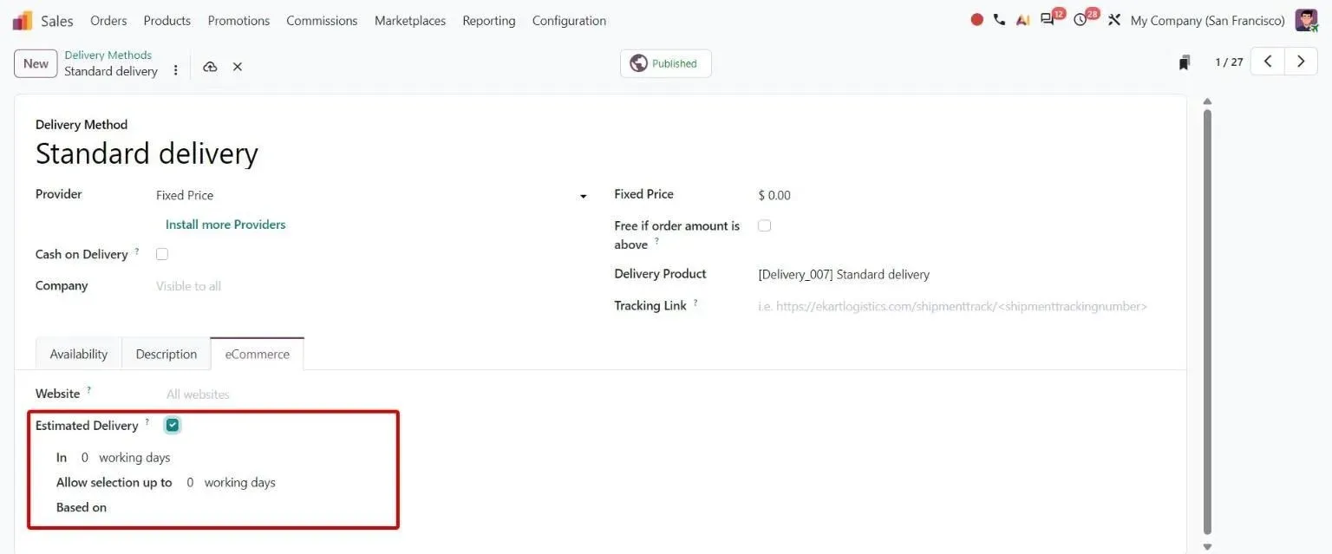Open the debug tools wrench icon
This screenshot has width=1332, height=554.
pyautogui.click(x=1114, y=20)
